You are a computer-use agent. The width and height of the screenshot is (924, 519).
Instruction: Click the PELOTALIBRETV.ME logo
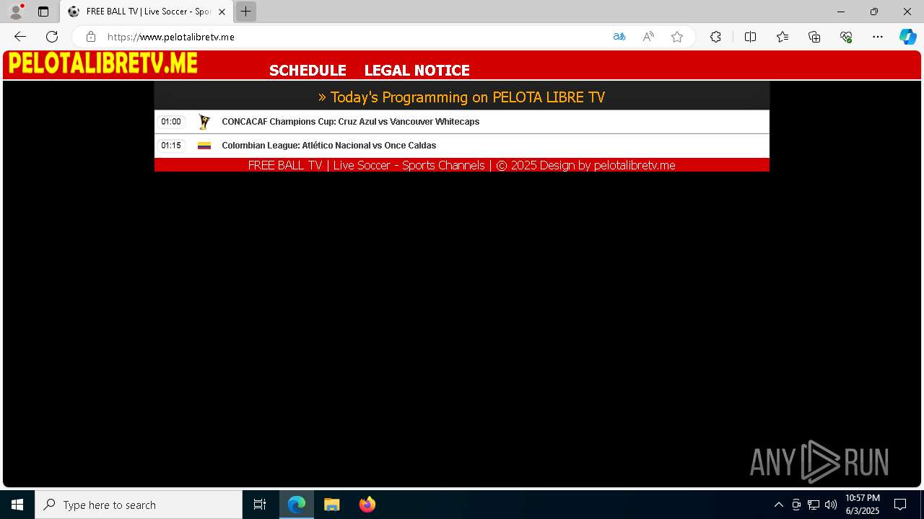coord(103,63)
